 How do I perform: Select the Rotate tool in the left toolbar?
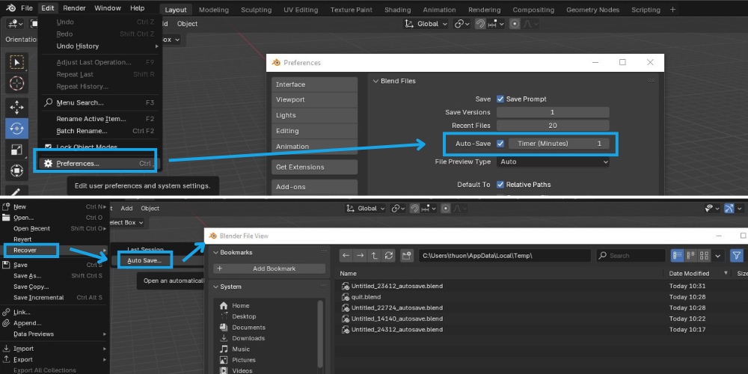[16, 128]
